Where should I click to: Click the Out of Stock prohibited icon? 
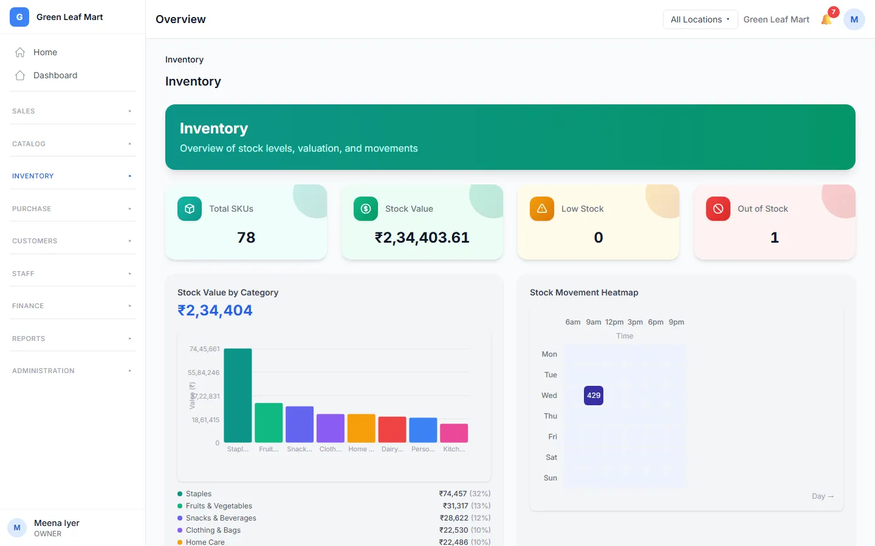pyautogui.click(x=718, y=209)
